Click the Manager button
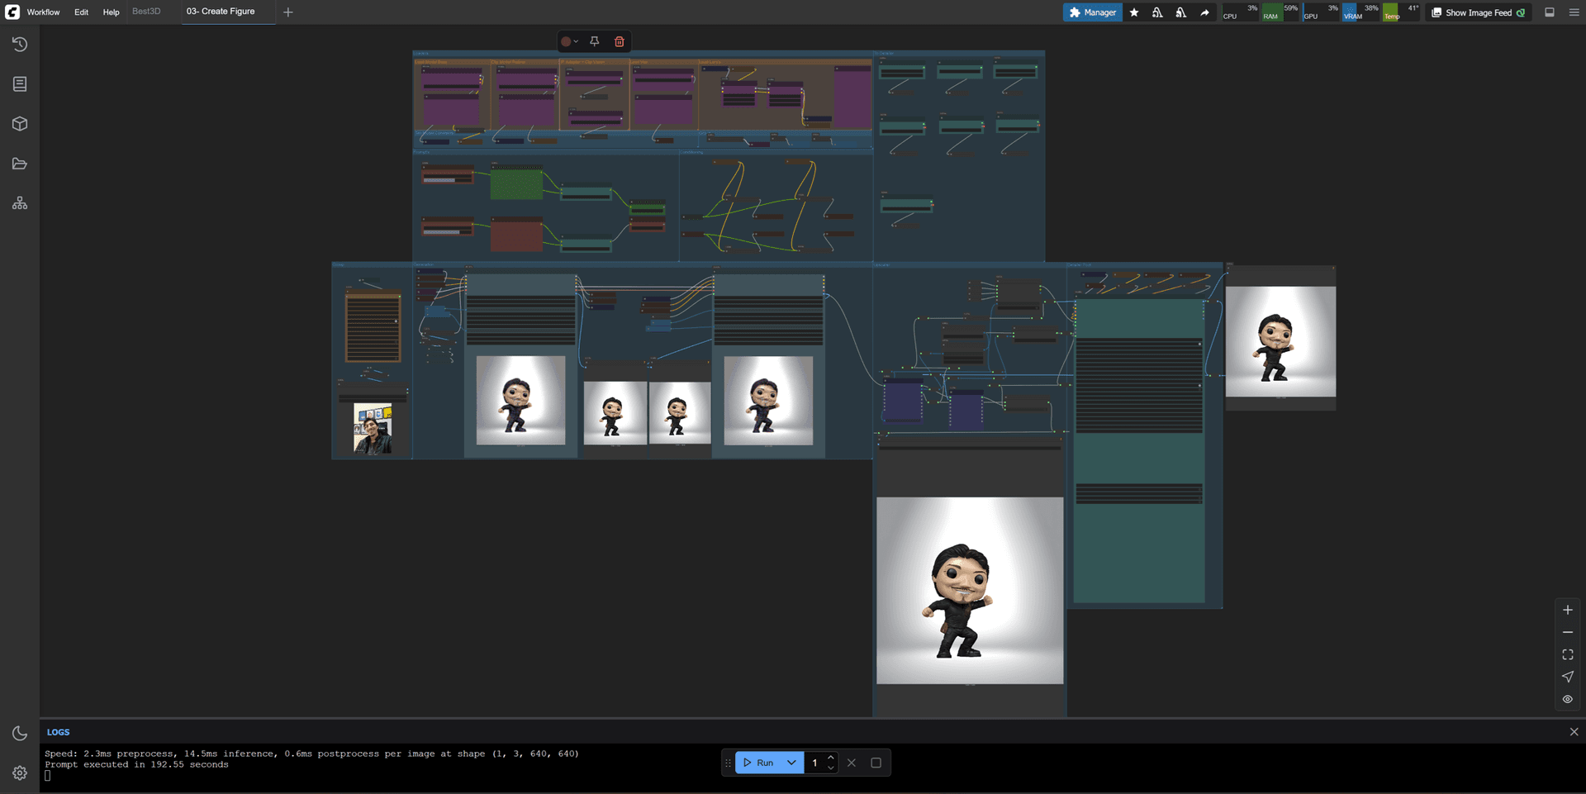The image size is (1586, 794). point(1092,12)
